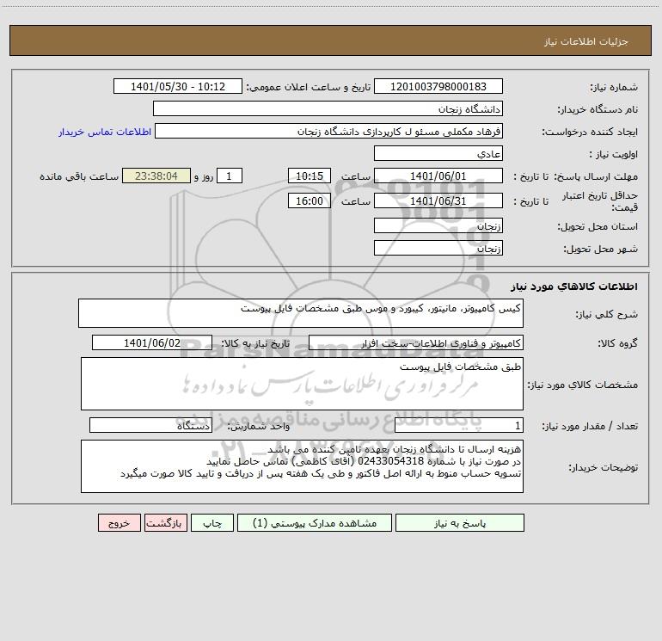The height and width of the screenshot is (641, 662).
Task: Click label 'شهر محل تحویل:'
Action: (600, 250)
